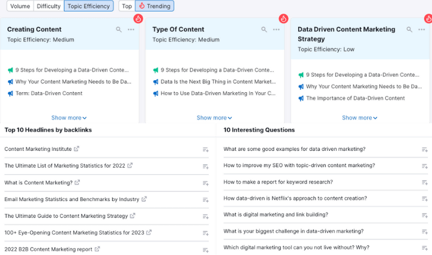
Task: Open three-dot menu on Data Driven Content Marketing Strategy card
Action: 422,29
